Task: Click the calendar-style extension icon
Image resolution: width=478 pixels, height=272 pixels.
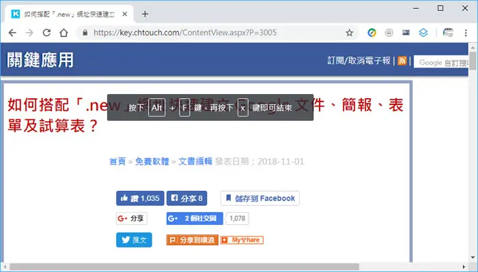Action: (x=448, y=33)
